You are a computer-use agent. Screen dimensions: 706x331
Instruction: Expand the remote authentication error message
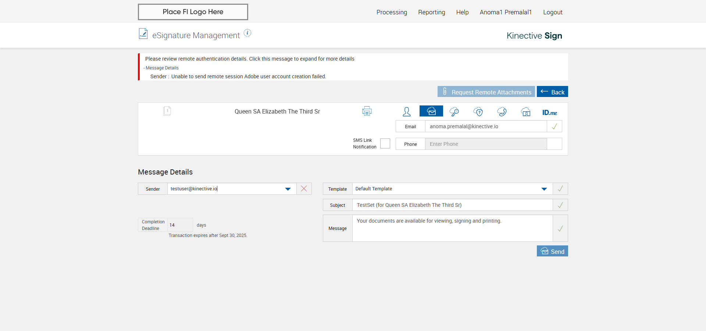click(x=250, y=59)
